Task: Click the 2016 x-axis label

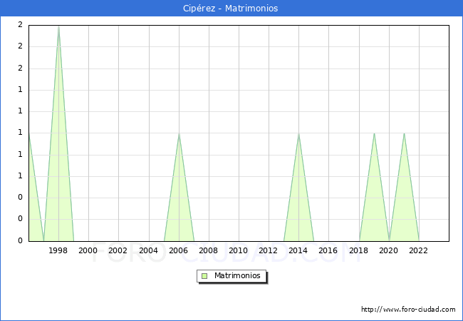Action: [x=328, y=250]
